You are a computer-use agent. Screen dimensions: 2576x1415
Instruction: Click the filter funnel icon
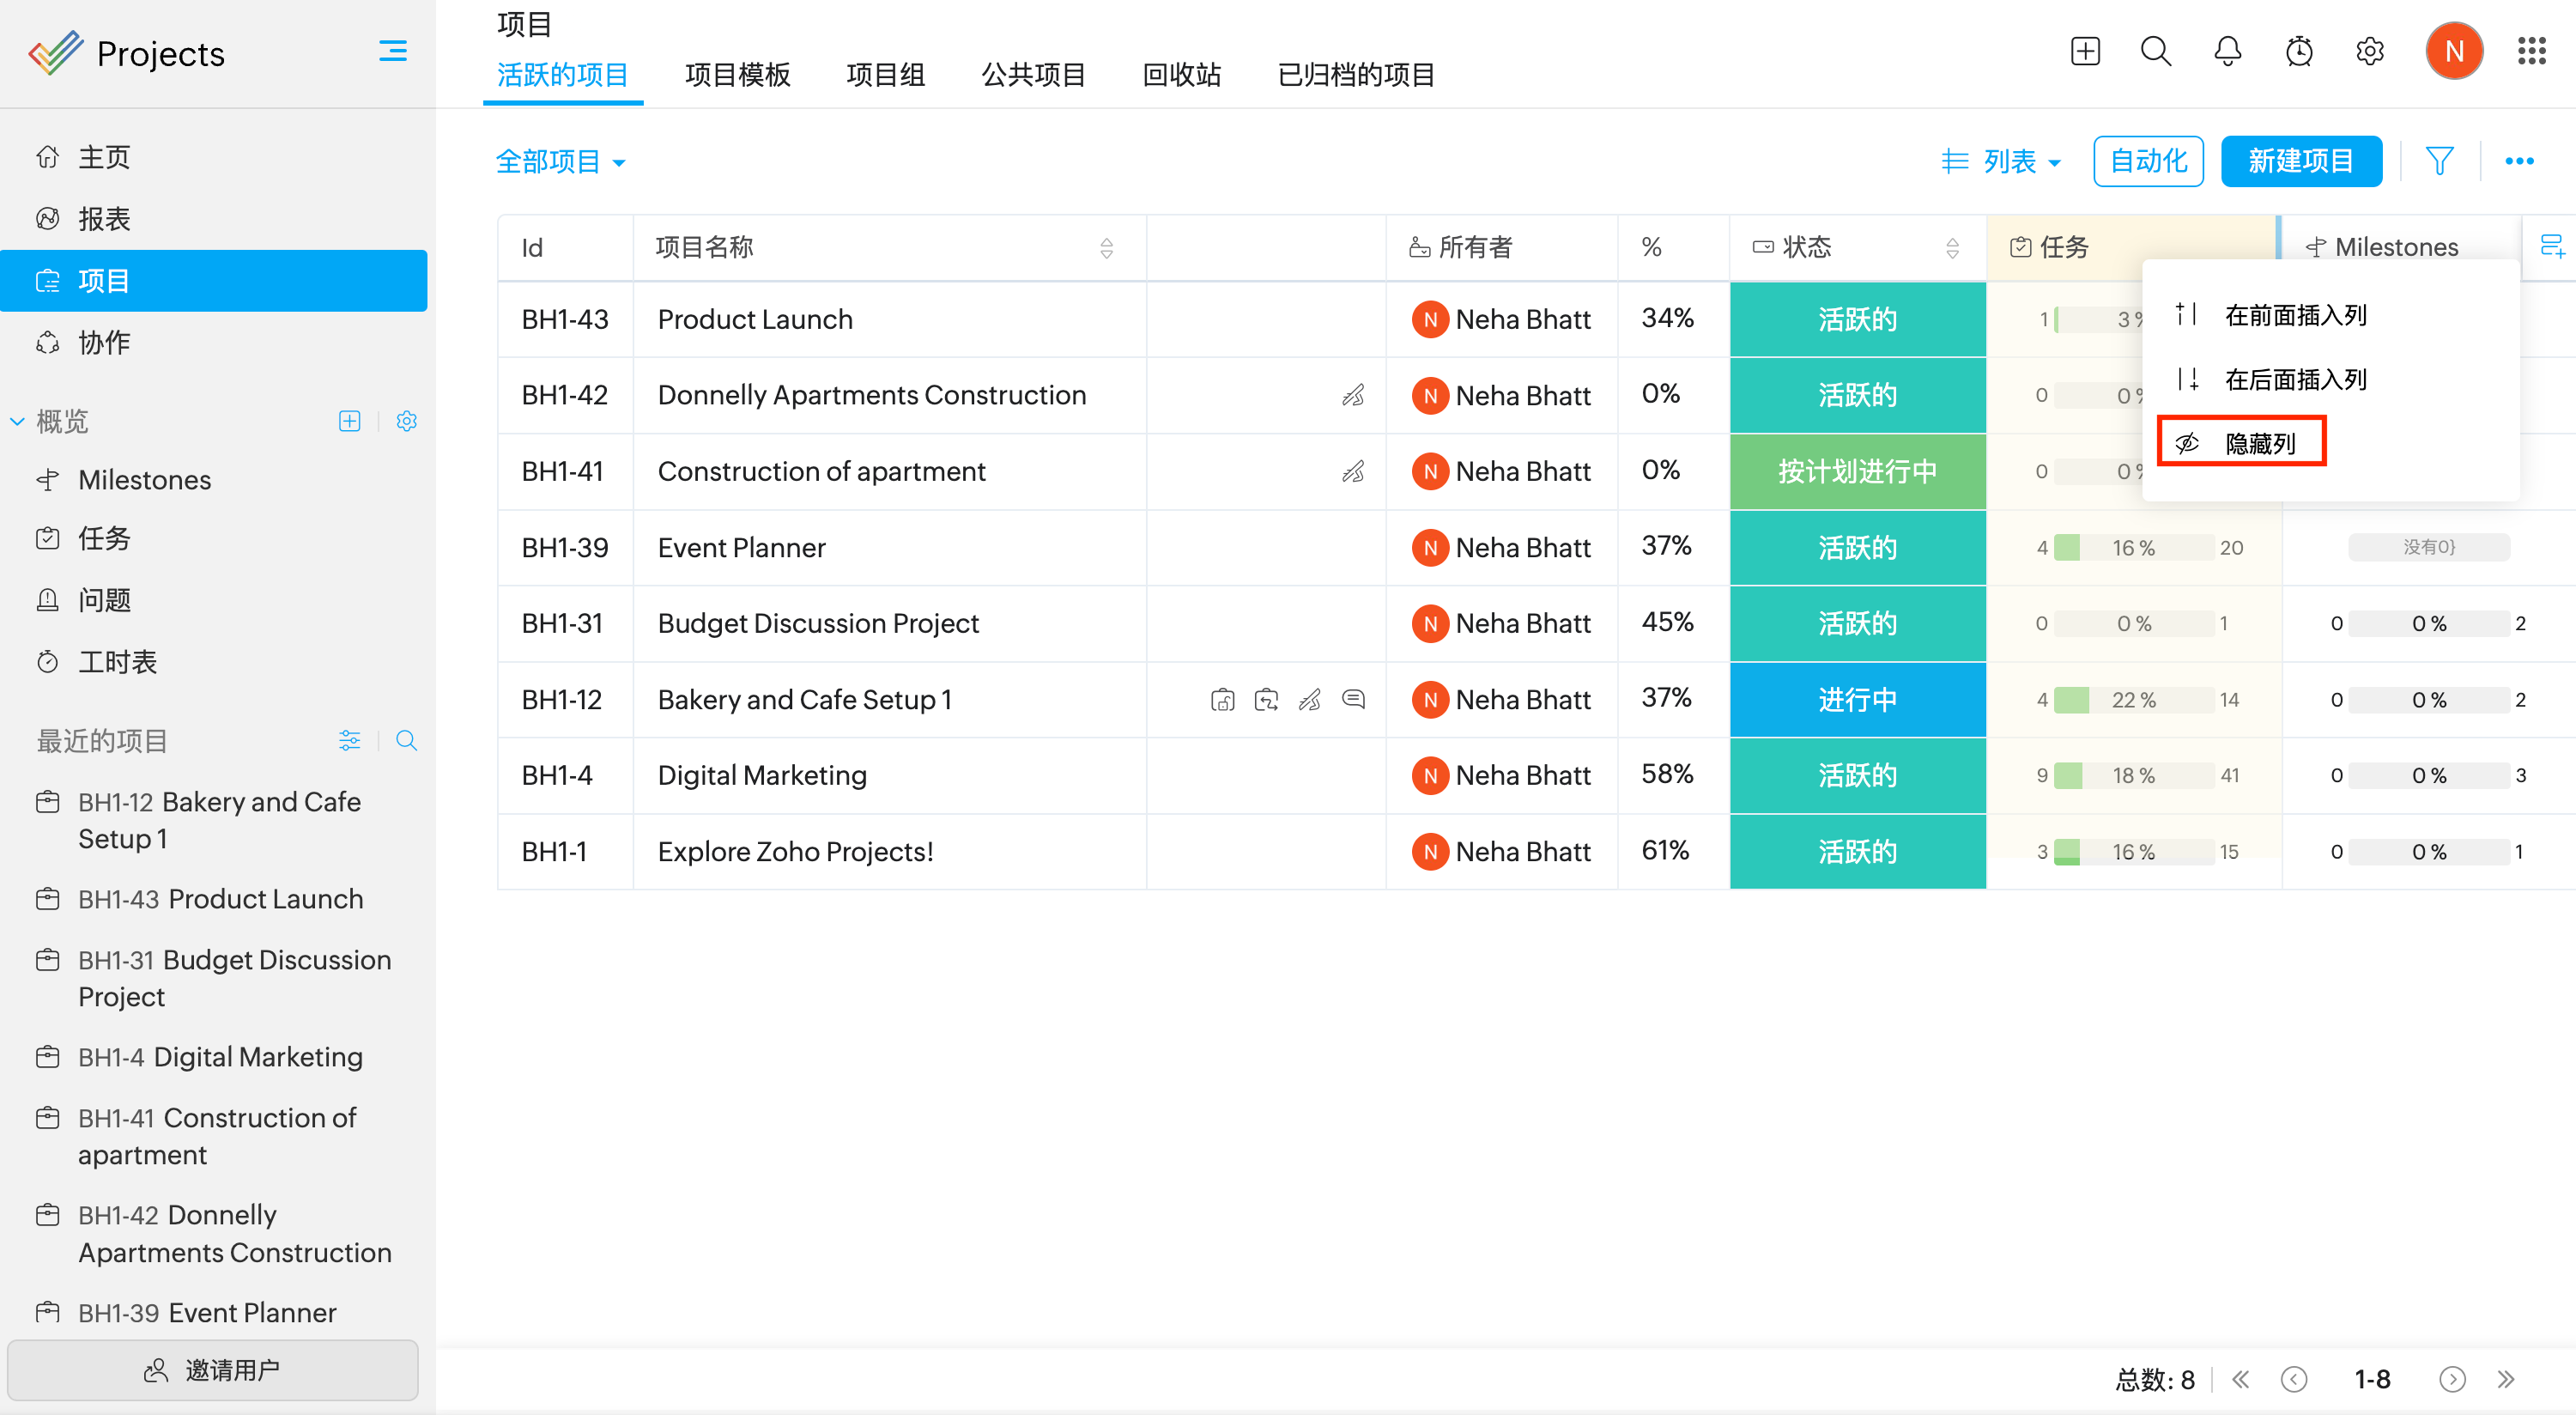point(2439,161)
